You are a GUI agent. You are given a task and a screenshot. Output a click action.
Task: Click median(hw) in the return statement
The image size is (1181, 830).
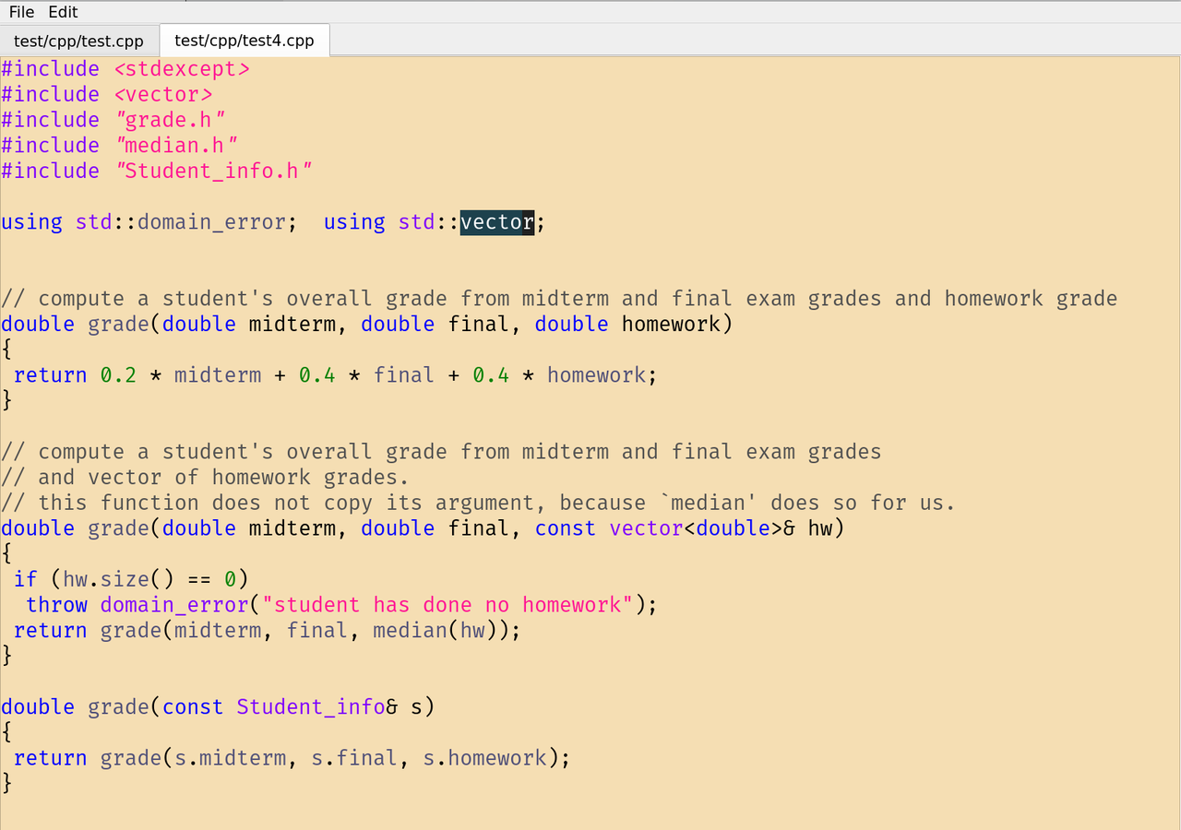(x=435, y=631)
